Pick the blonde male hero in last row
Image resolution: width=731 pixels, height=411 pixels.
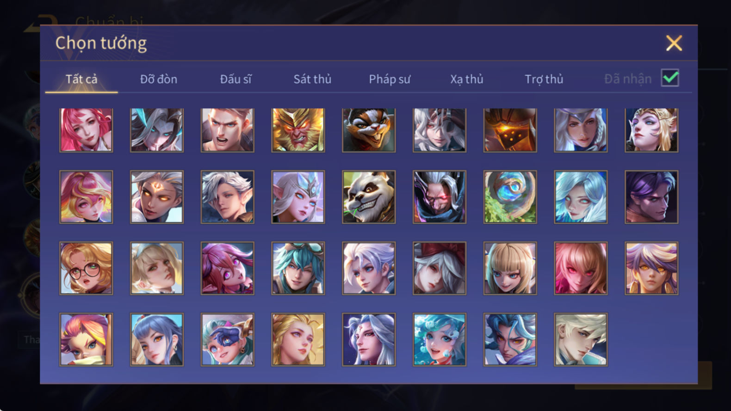pos(581,339)
